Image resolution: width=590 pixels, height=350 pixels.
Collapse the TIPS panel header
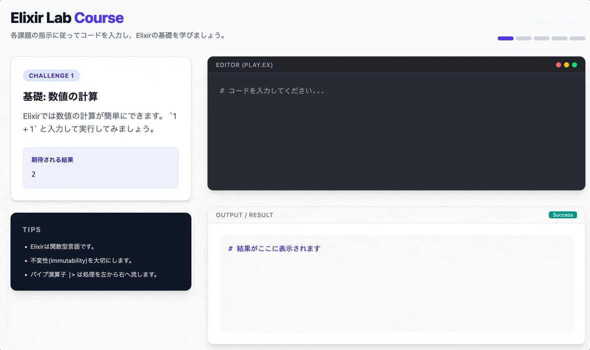point(31,229)
